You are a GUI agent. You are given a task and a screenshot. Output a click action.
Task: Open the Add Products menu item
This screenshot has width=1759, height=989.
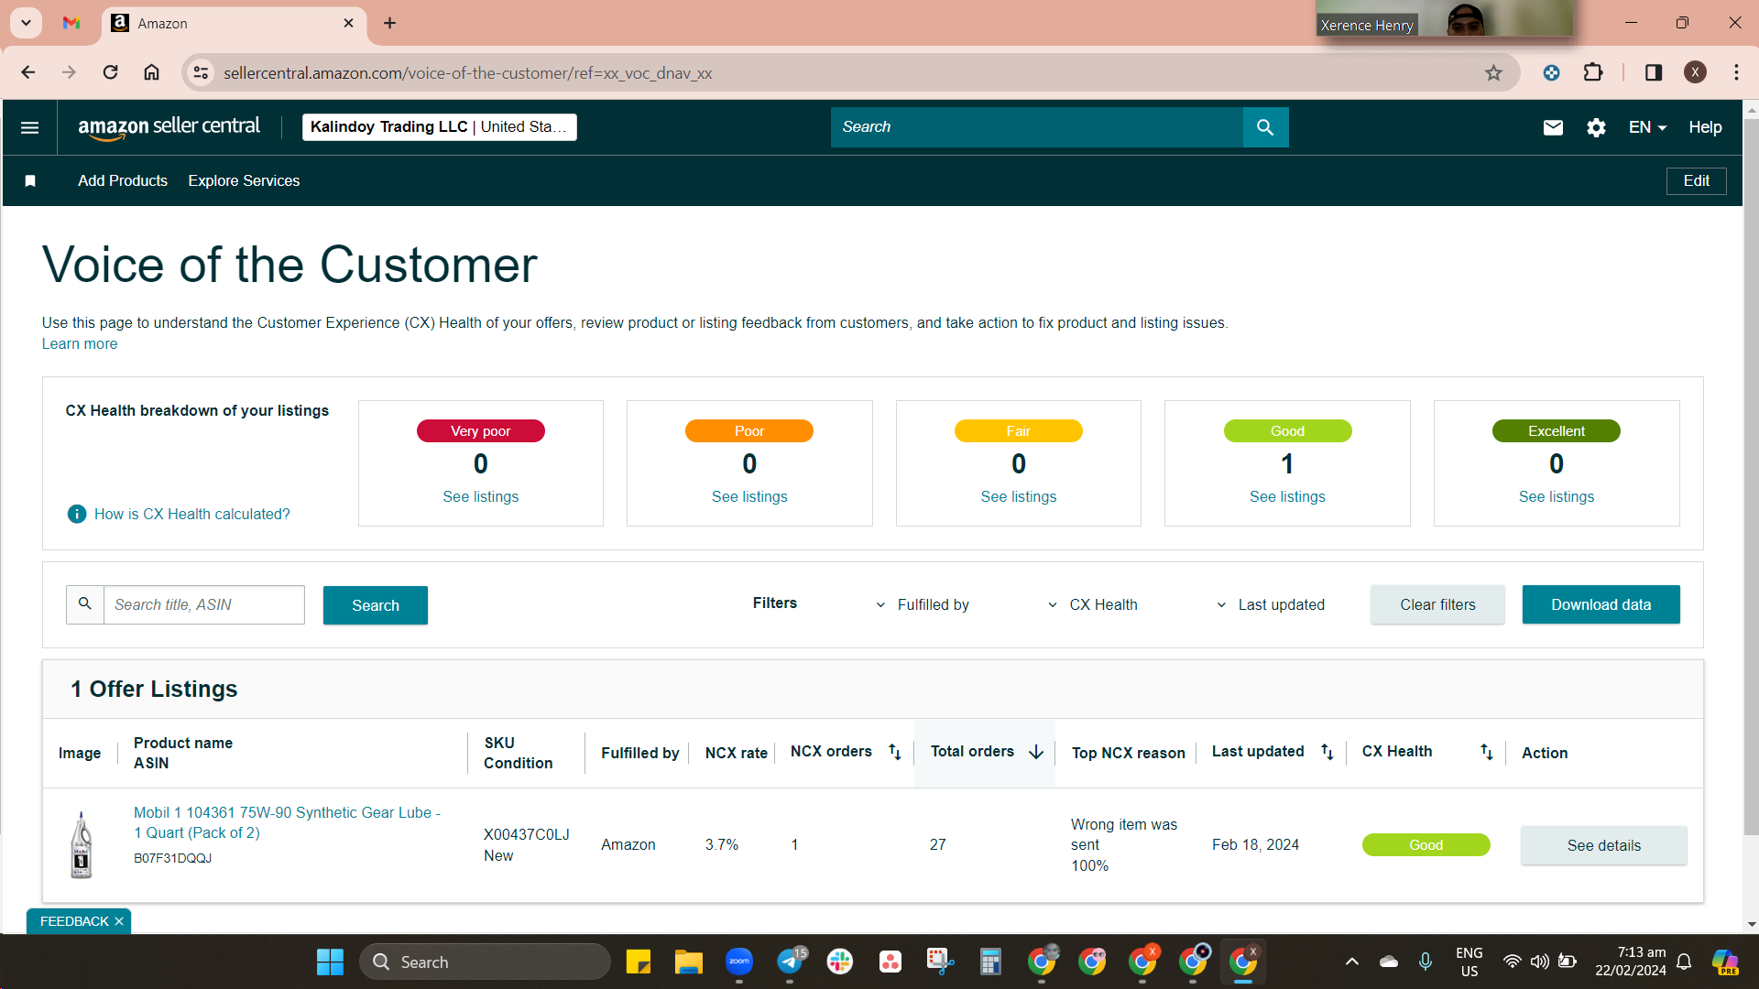click(x=123, y=180)
